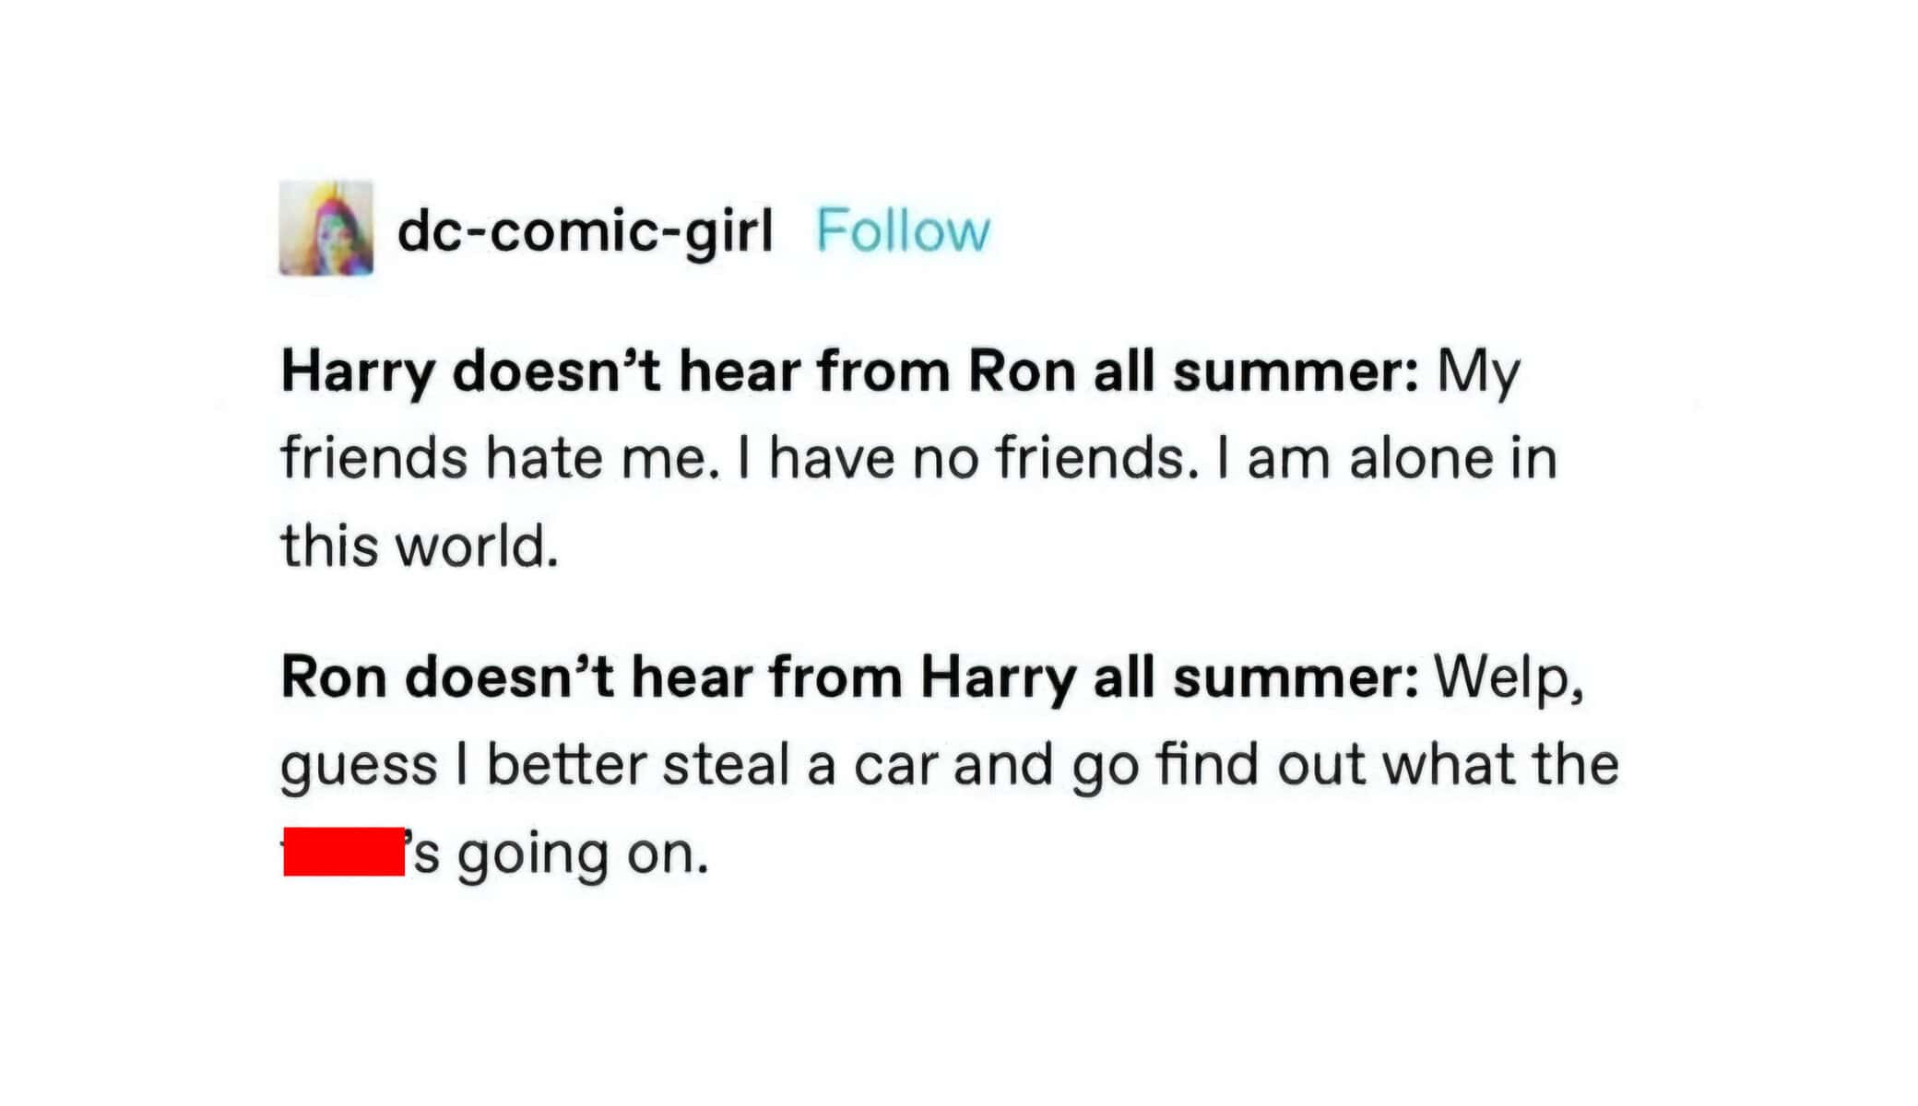The image size is (1918, 1106).
Task: Click the phrase "friends hate me."
Action: click(x=500, y=458)
